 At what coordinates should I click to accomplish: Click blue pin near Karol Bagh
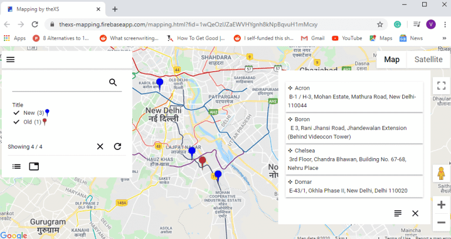pos(160,84)
